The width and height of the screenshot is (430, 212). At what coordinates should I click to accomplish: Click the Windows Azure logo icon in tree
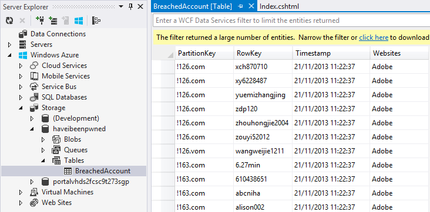23,55
